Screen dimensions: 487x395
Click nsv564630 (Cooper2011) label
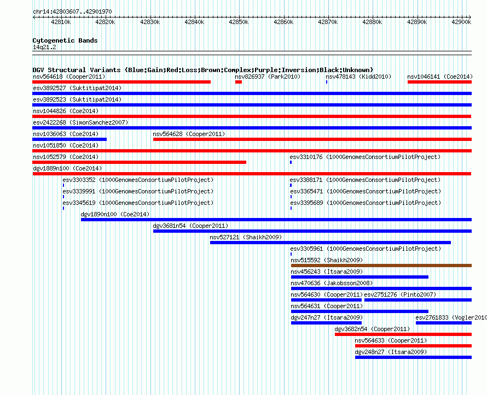pyautogui.click(x=327, y=294)
